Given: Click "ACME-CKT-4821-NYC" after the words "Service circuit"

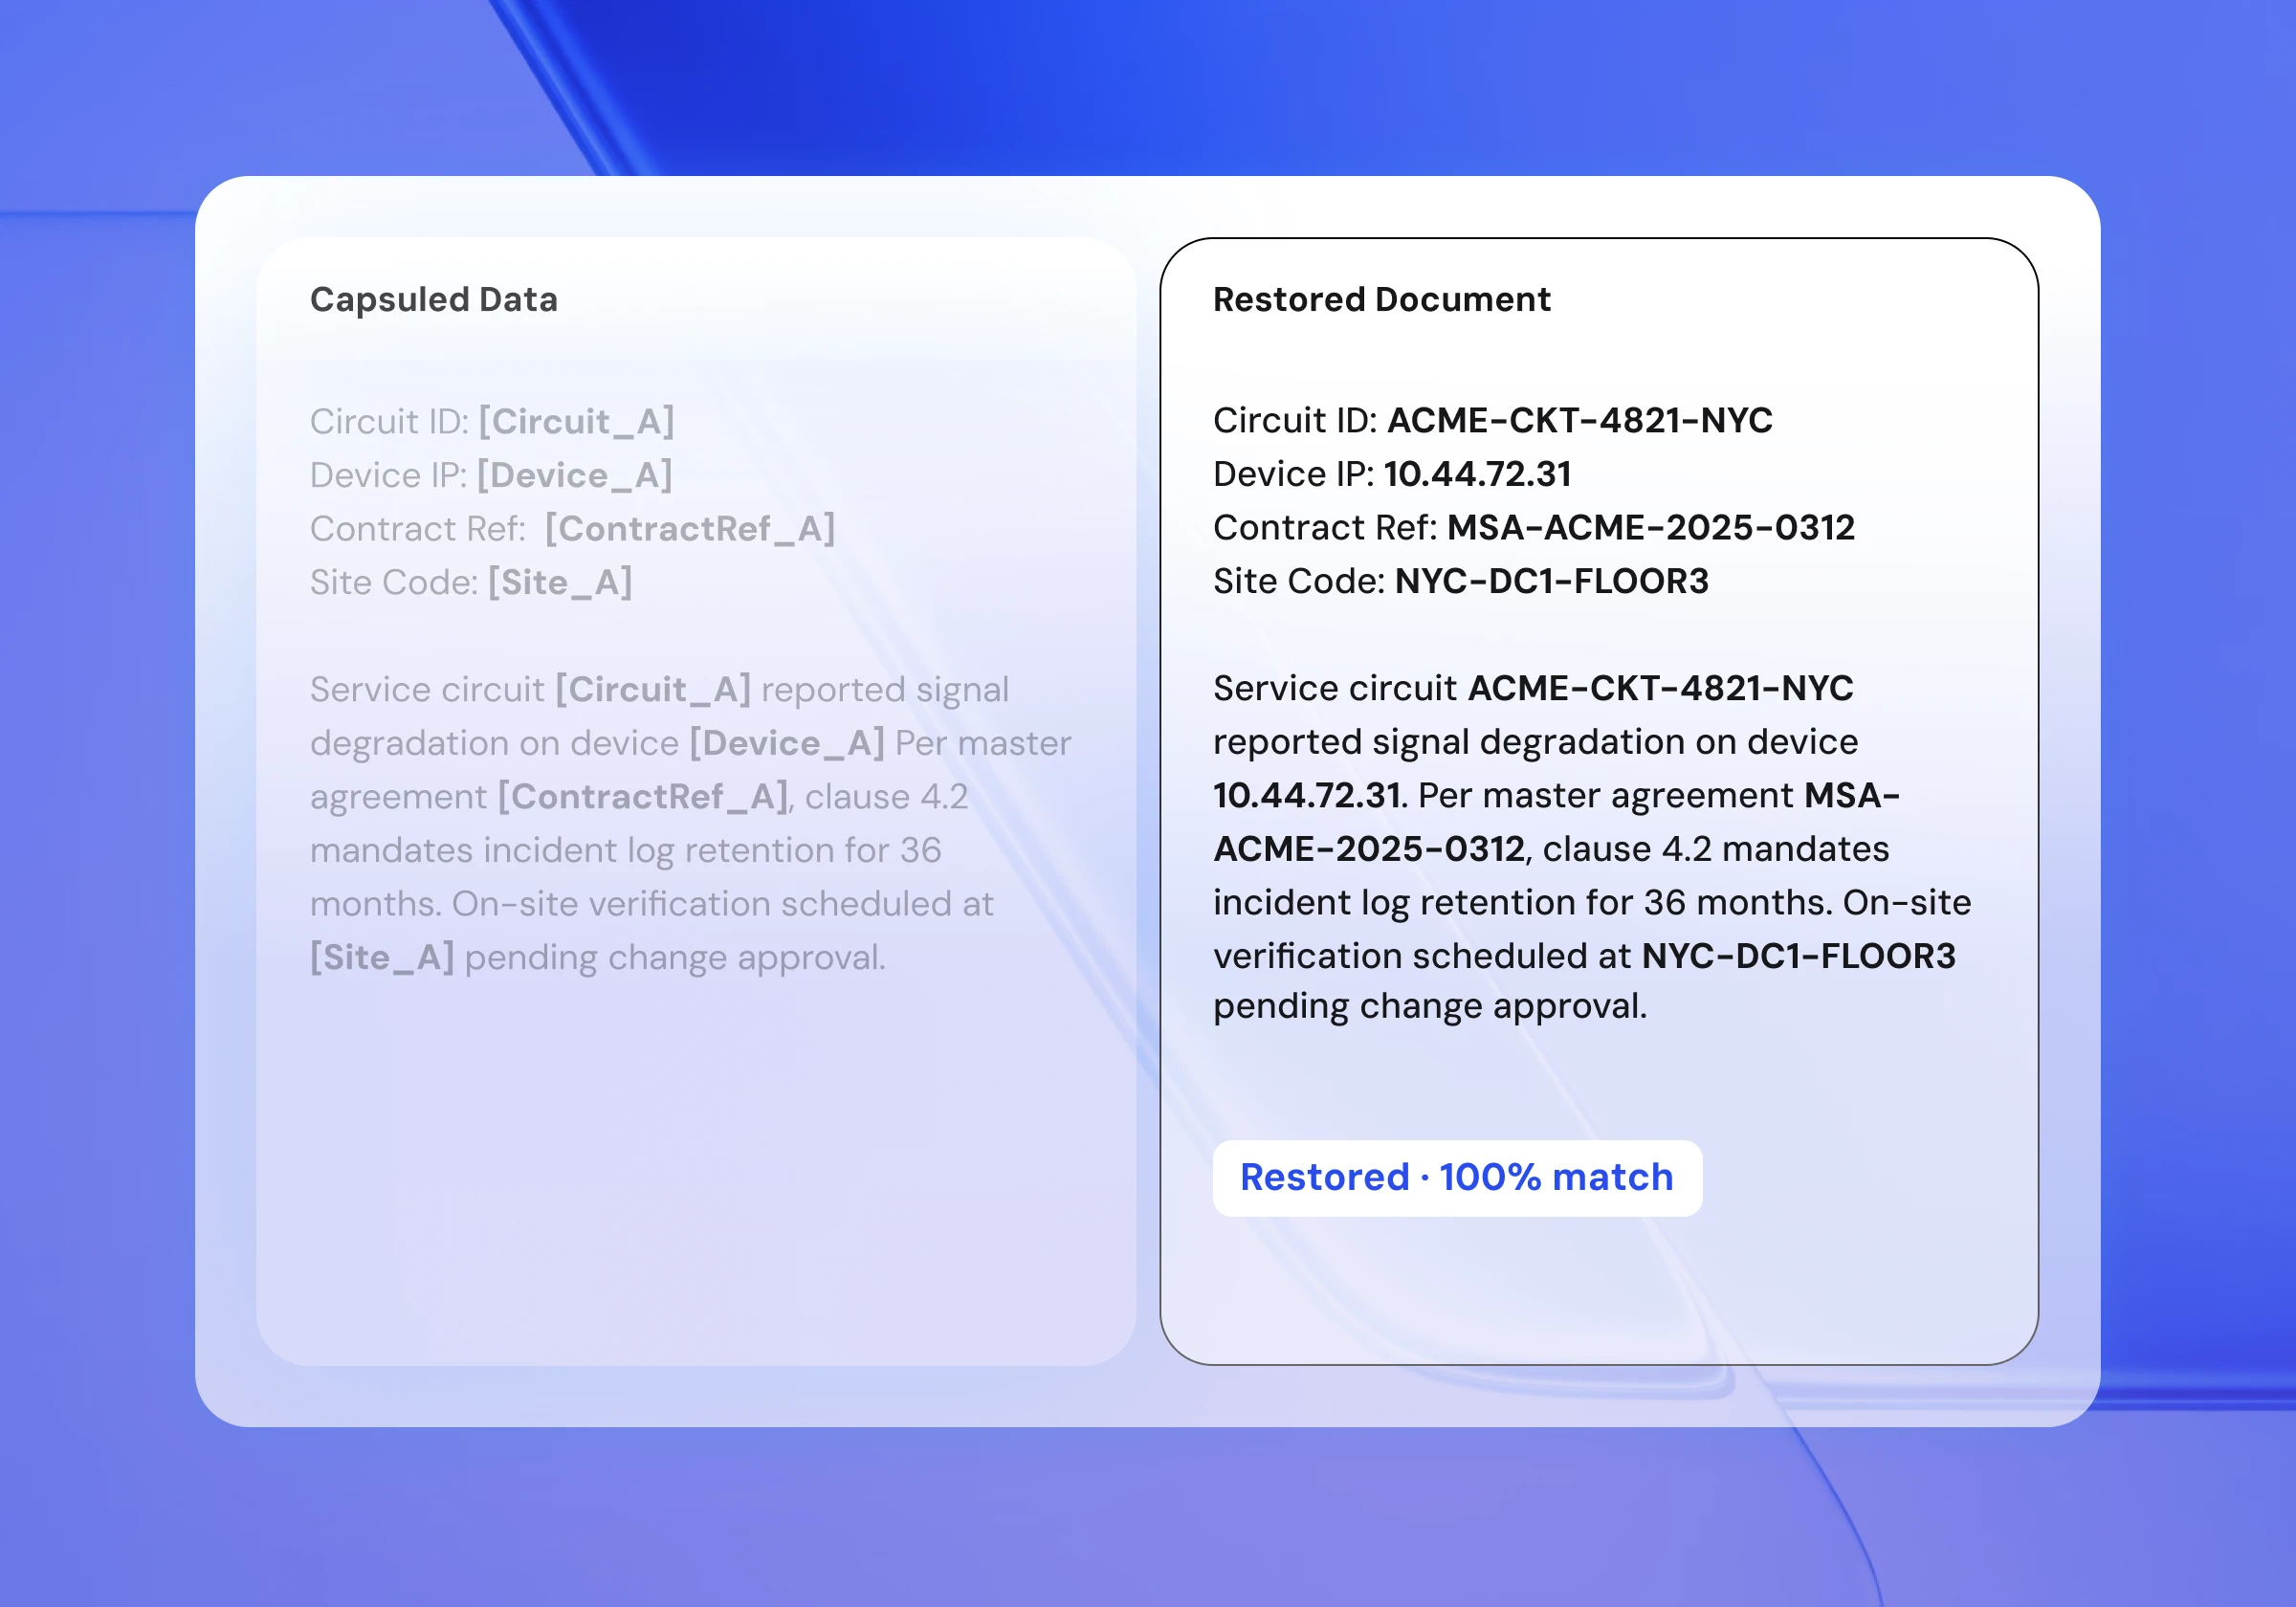Looking at the screenshot, I should click(1661, 689).
